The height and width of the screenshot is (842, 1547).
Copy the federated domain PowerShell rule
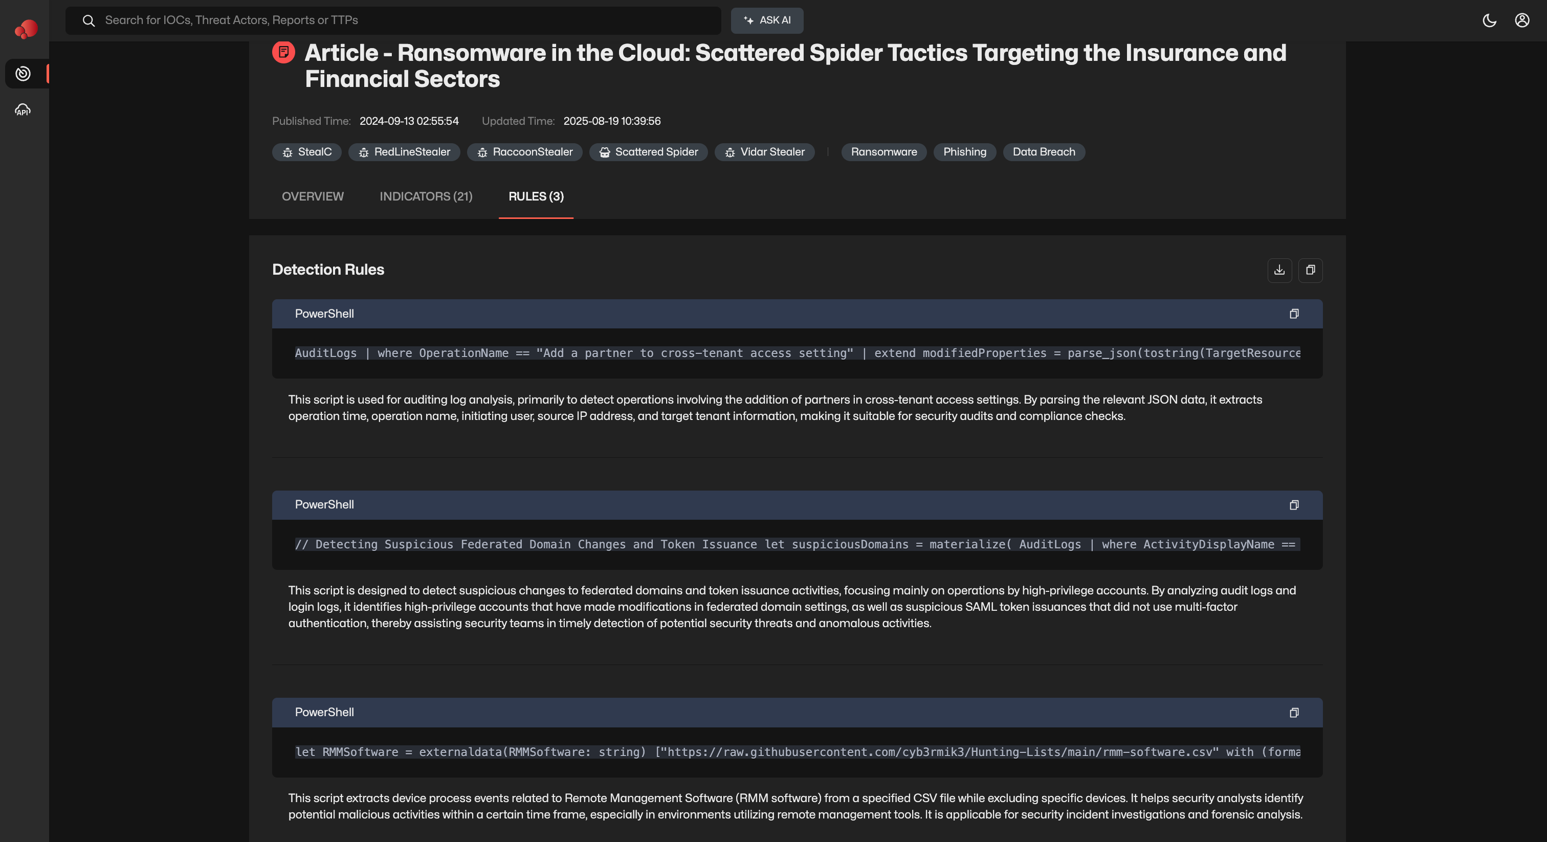1294,505
